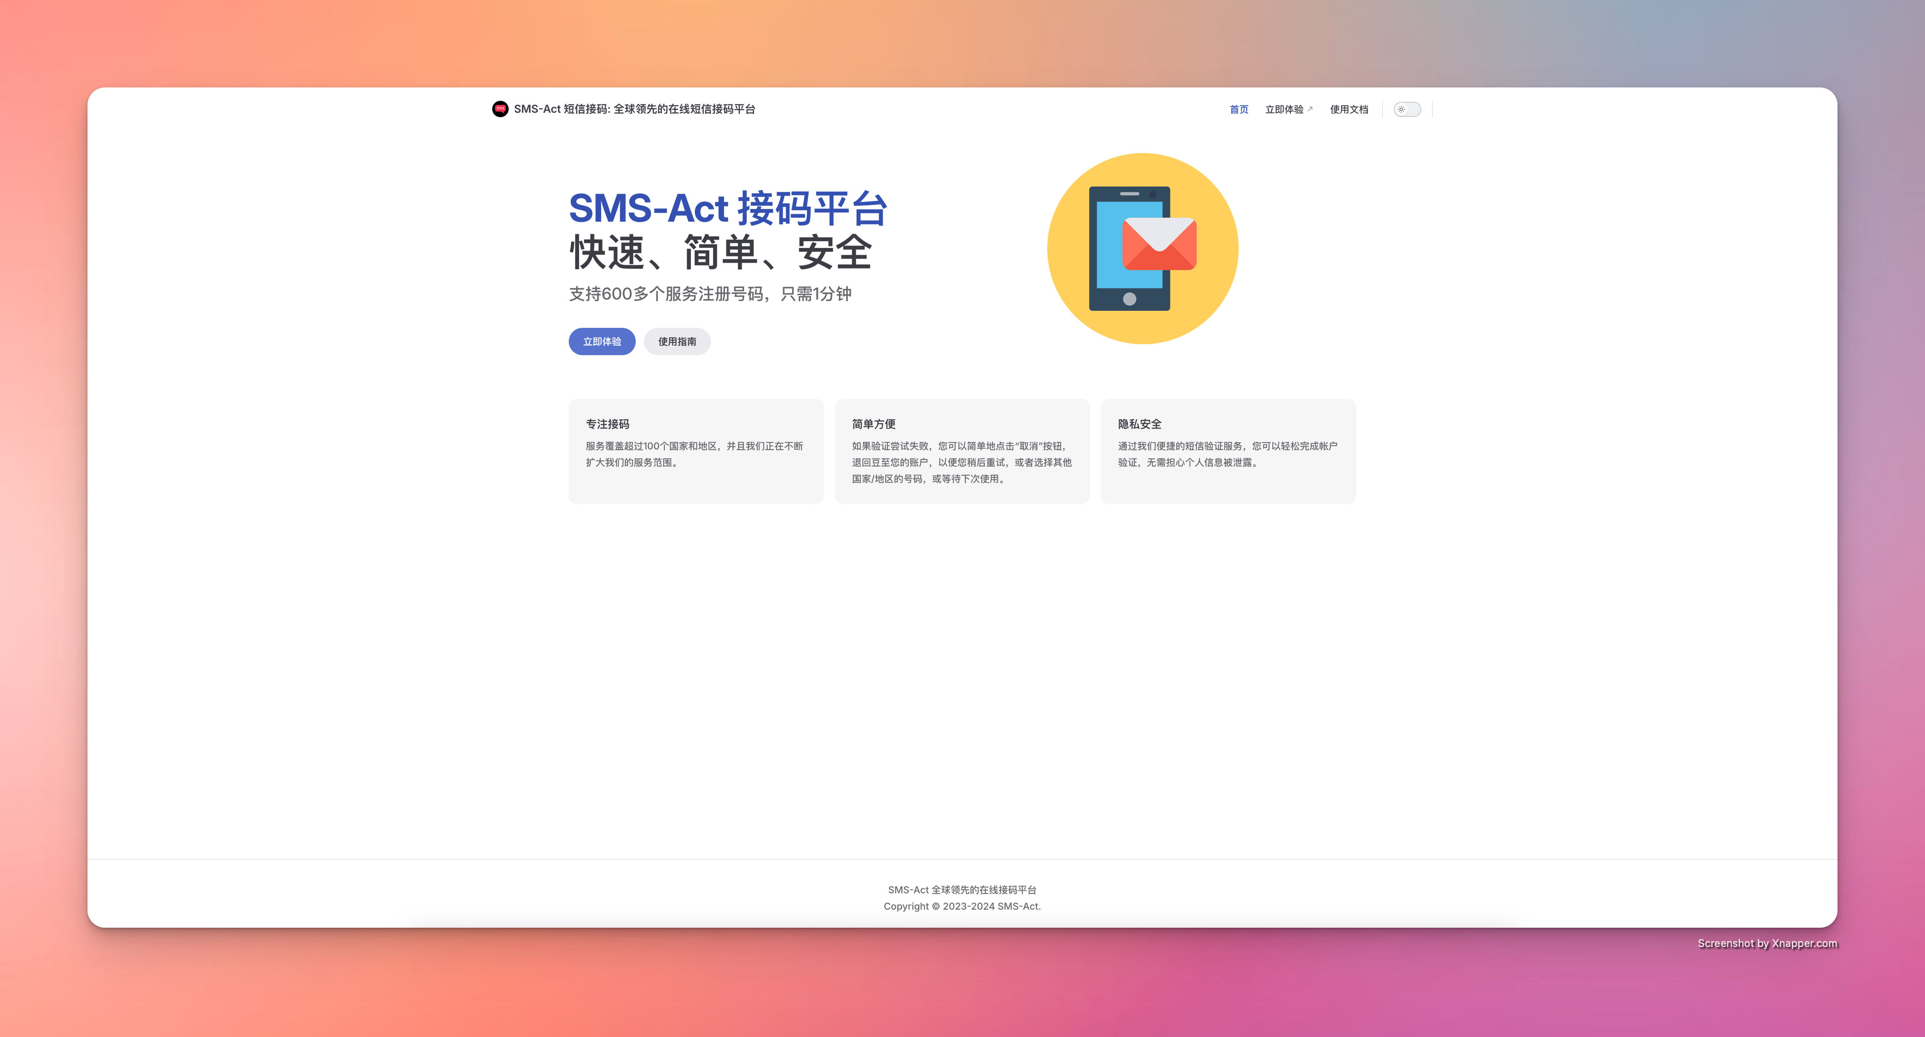Click the SMS-Act red logo icon
The width and height of the screenshot is (1925, 1037).
pyautogui.click(x=500, y=109)
